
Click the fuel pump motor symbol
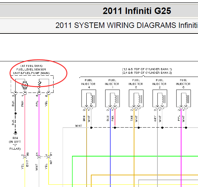(25, 85)
